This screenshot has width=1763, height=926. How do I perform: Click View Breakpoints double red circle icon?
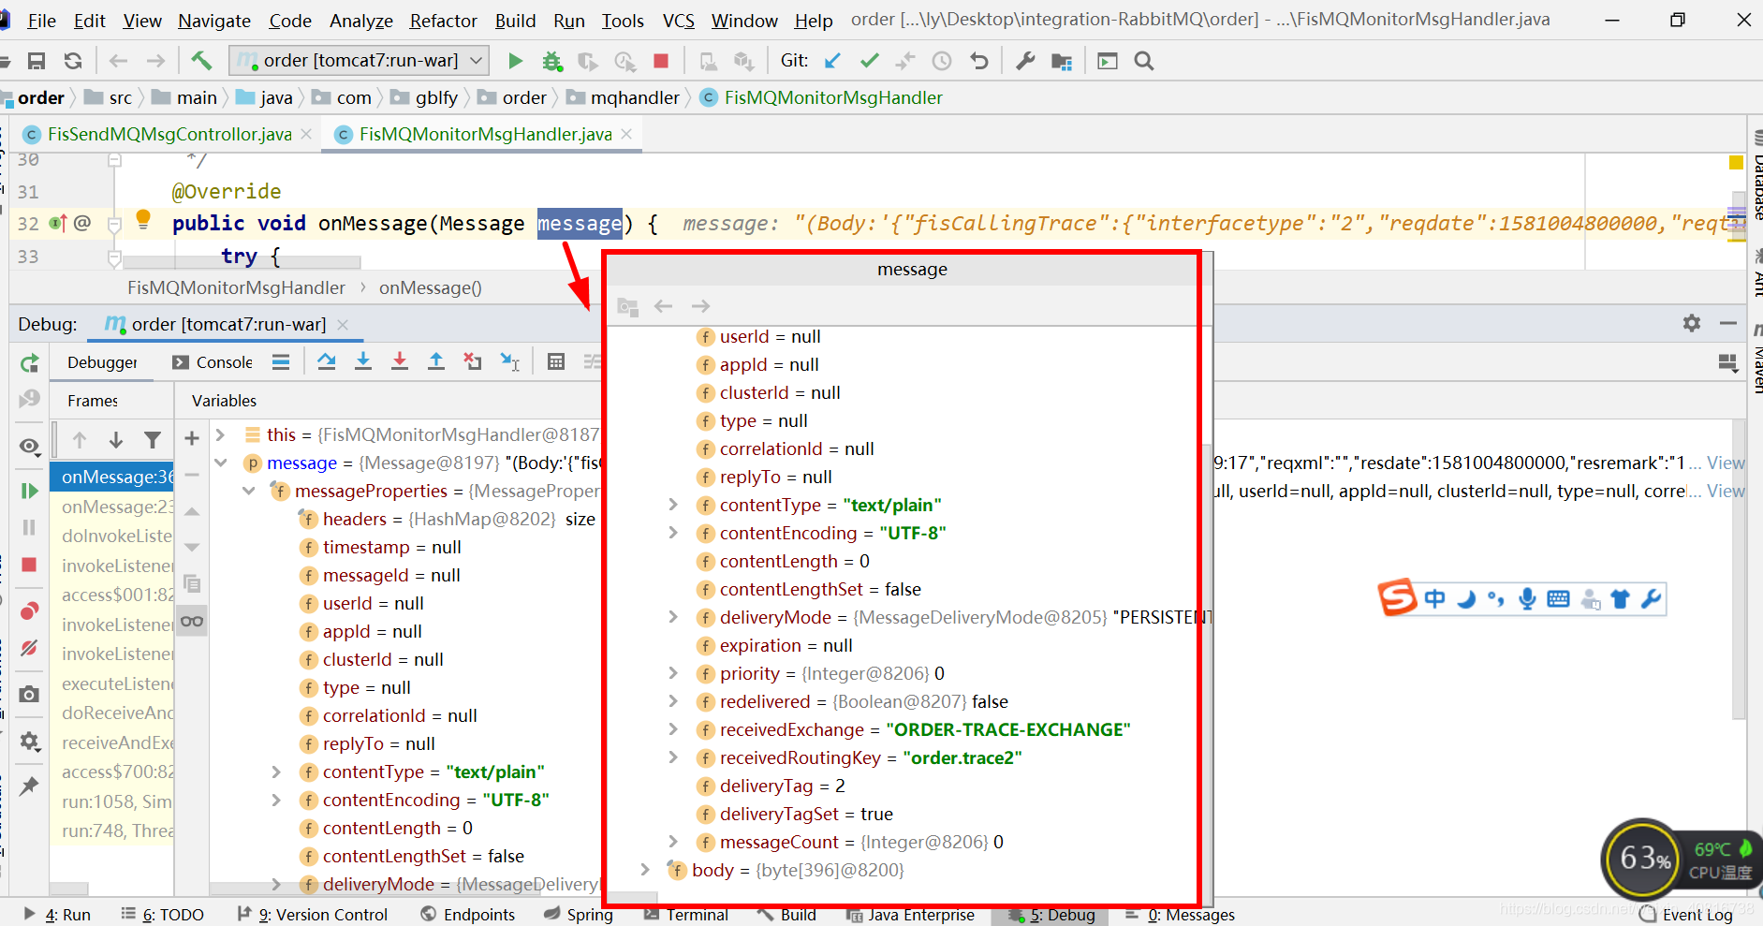[30, 611]
